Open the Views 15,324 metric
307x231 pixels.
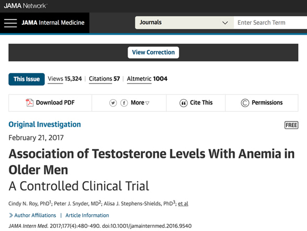coord(65,79)
